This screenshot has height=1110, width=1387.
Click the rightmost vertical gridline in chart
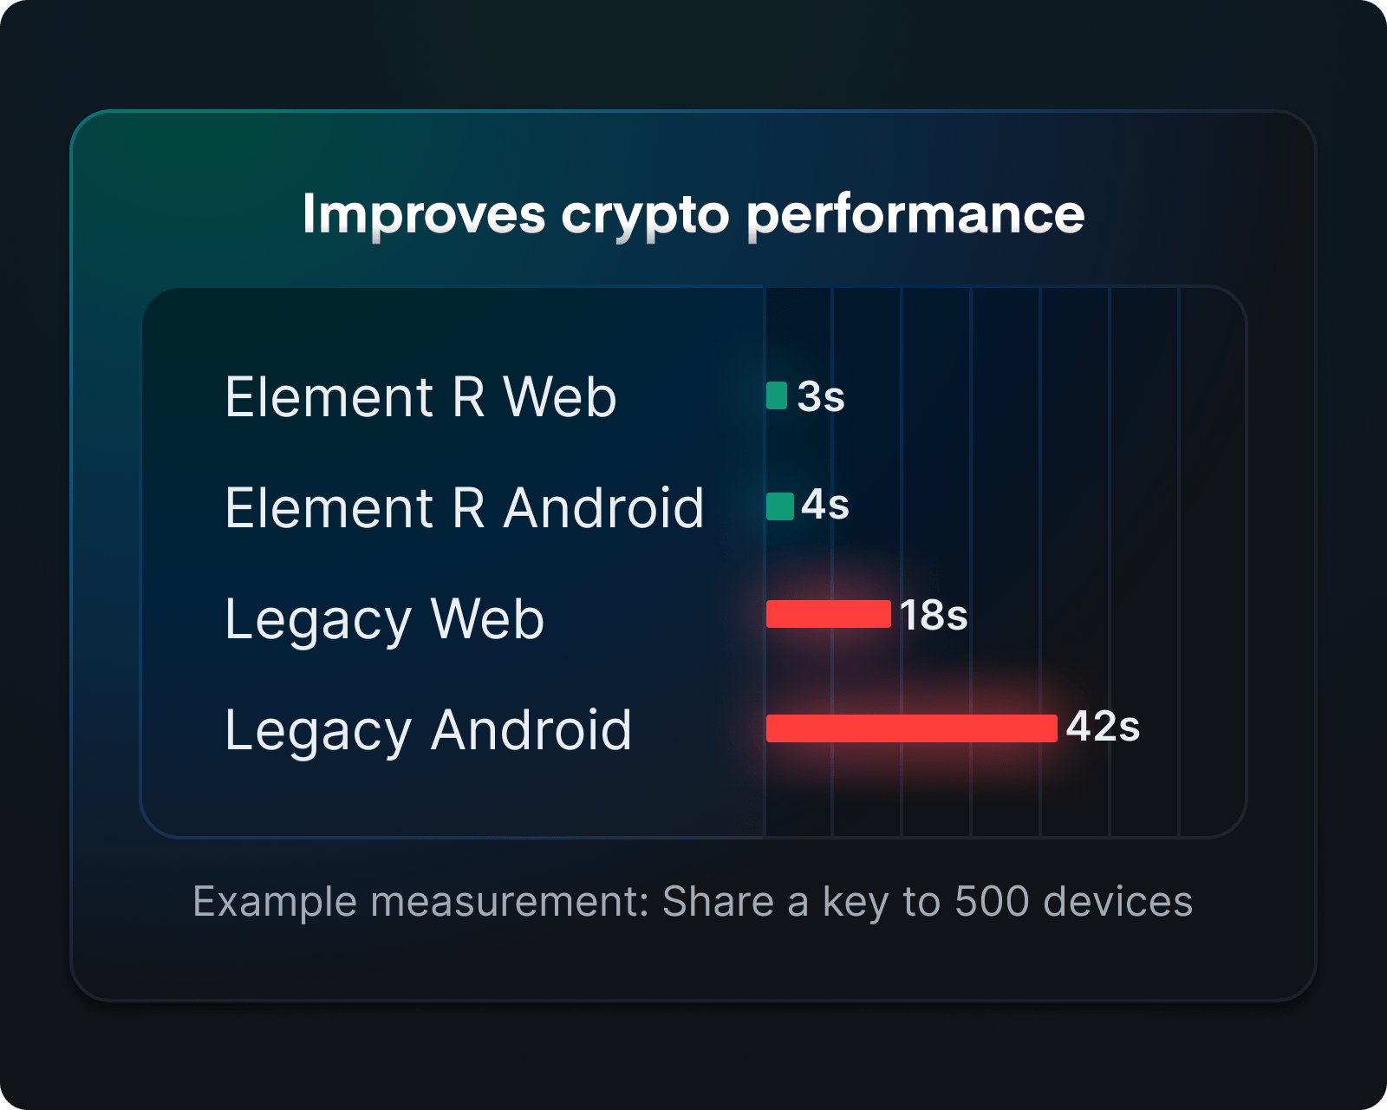pyautogui.click(x=1179, y=562)
